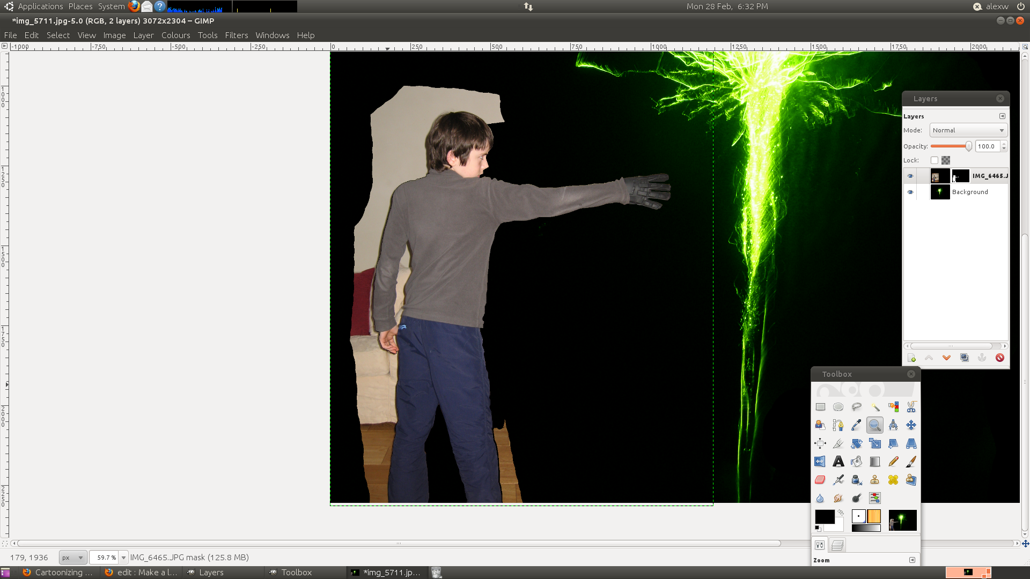The height and width of the screenshot is (579, 1030).
Task: Select the Paintbrush tool
Action: coord(911,462)
